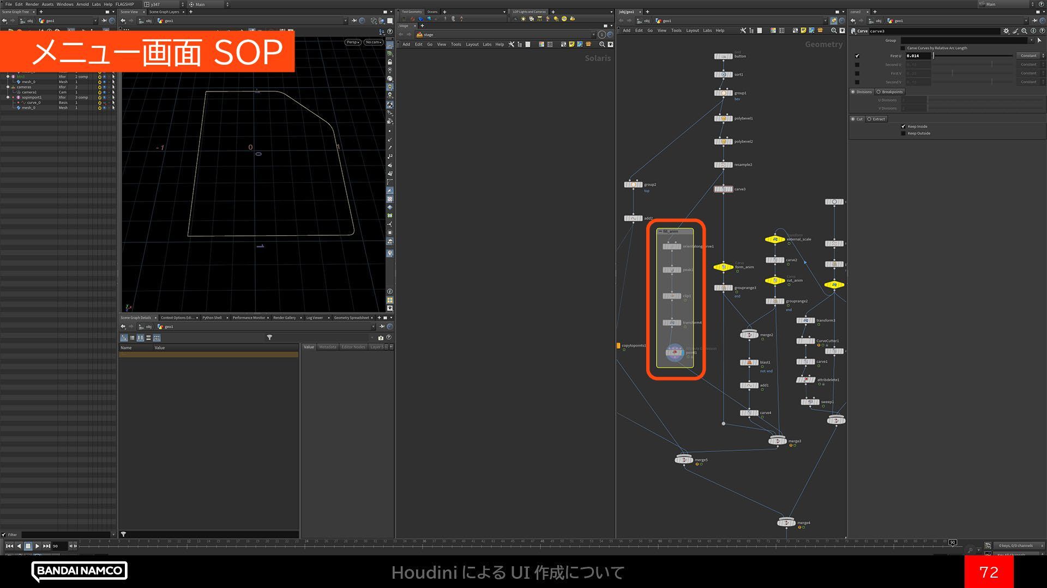
Task: Open the Windows menu in menu bar
Action: click(x=64, y=4)
